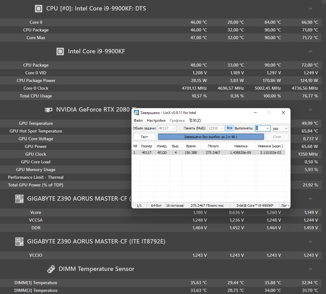Select the Performance Limit - Thermal row
The height and width of the screenshot is (294, 326).
point(66,178)
